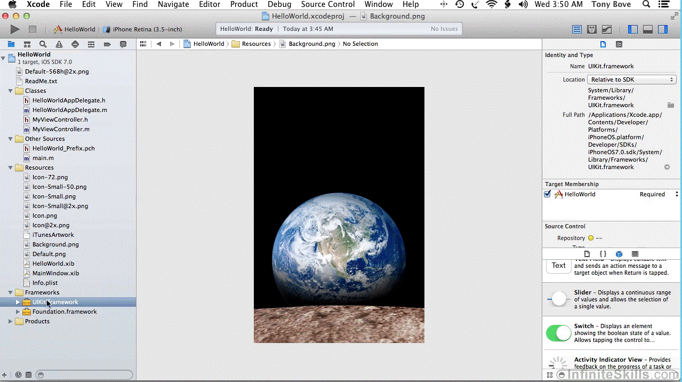Open the Breakpoint navigator
The height and width of the screenshot is (382, 682).
107,44
